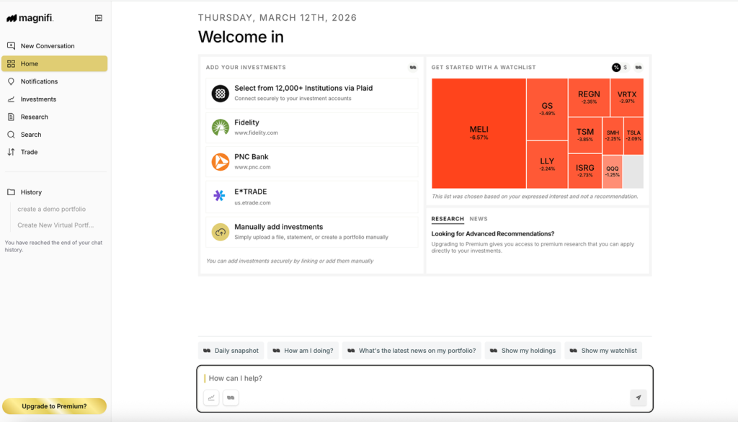Screen dimensions: 738x422
Task: Switch watchlist to percent view
Action: (616, 67)
